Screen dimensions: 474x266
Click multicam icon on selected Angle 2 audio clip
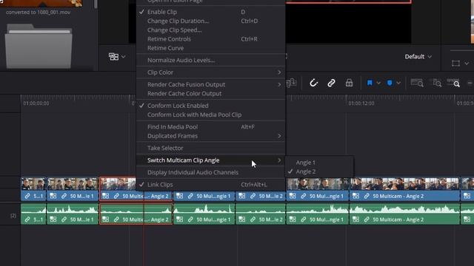(x=105, y=219)
